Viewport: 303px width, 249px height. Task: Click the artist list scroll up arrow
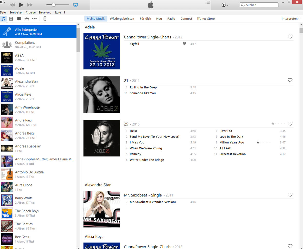(78, 25)
